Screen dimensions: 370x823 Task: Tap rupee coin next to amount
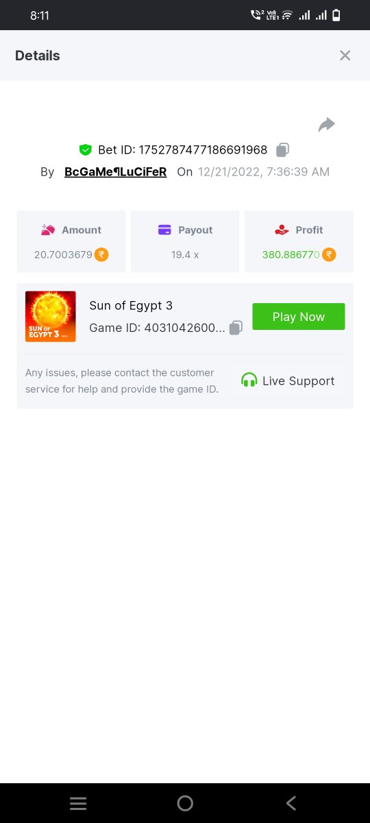(x=101, y=254)
